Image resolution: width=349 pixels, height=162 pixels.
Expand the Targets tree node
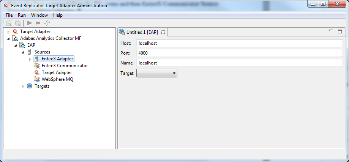coord(23,87)
